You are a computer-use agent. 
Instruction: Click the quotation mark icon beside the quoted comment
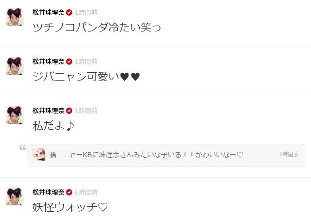pyautogui.click(x=23, y=147)
